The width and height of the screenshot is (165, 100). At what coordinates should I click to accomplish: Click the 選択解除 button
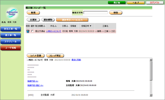tap(48, 20)
